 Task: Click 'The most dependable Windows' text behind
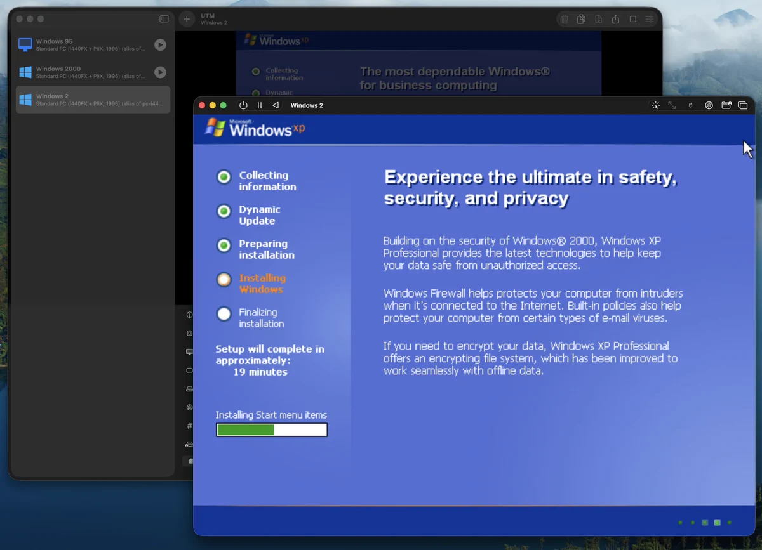coord(455,79)
